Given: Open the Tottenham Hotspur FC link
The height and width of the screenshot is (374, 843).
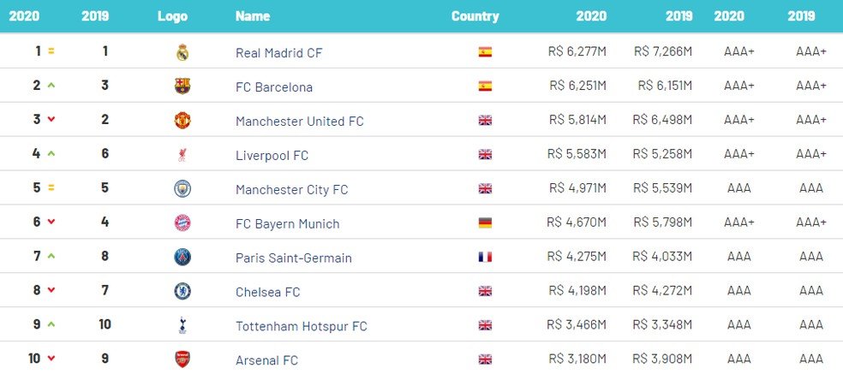Looking at the screenshot, I should [x=301, y=326].
